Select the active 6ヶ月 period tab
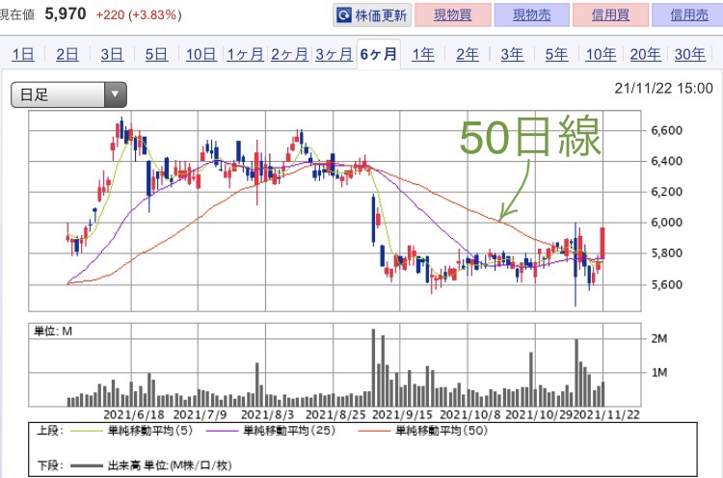 379,54
